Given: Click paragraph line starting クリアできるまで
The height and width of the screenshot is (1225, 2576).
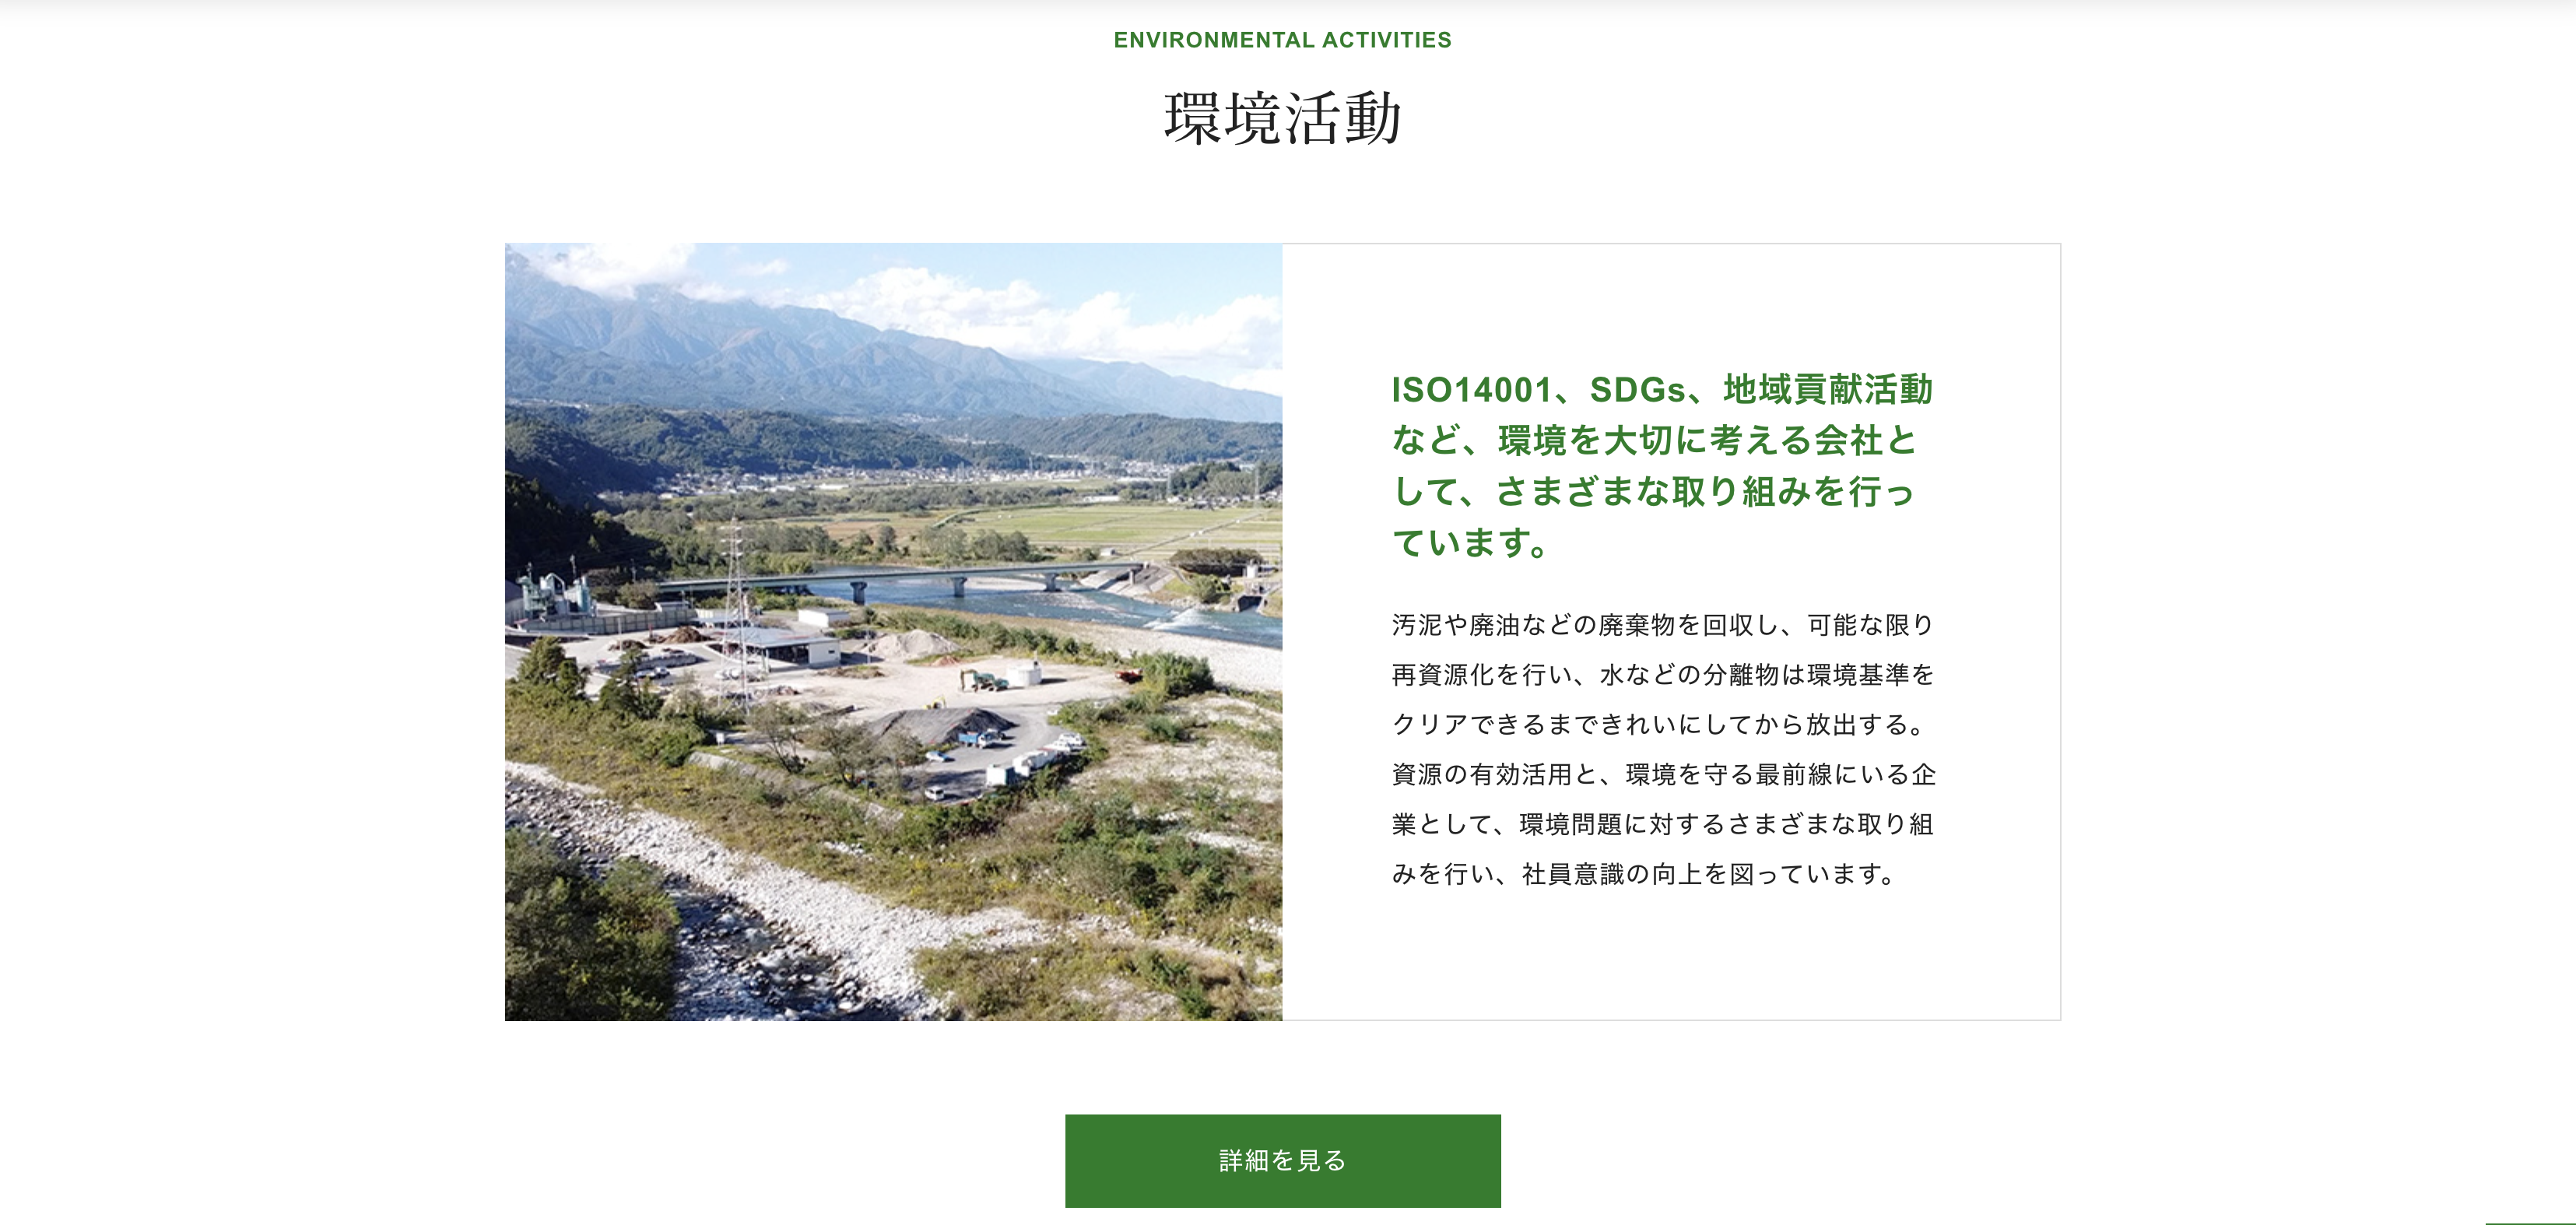Looking at the screenshot, I should point(1660,724).
